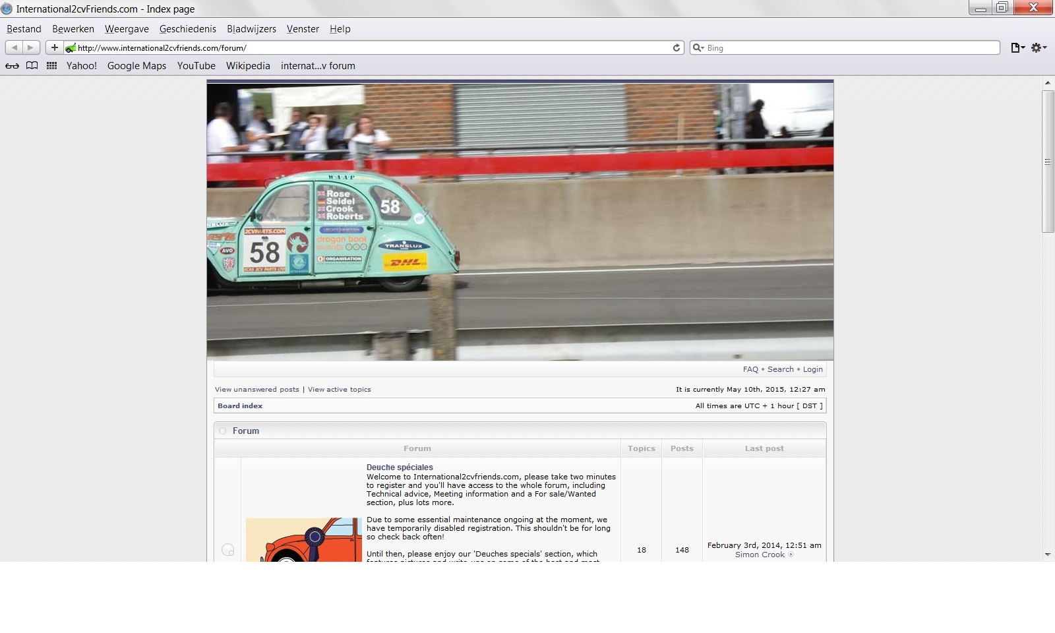
Task: Click the 2CV race car banner image
Action: click(x=520, y=221)
